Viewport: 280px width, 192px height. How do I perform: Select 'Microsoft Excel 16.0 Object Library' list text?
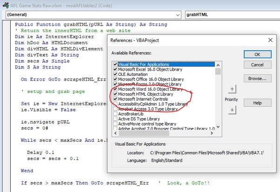tap(150, 69)
